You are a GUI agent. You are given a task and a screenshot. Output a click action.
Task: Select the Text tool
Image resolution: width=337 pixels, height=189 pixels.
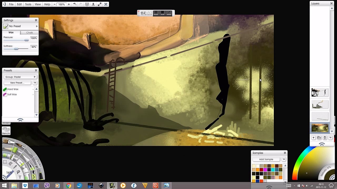tap(20, 177)
